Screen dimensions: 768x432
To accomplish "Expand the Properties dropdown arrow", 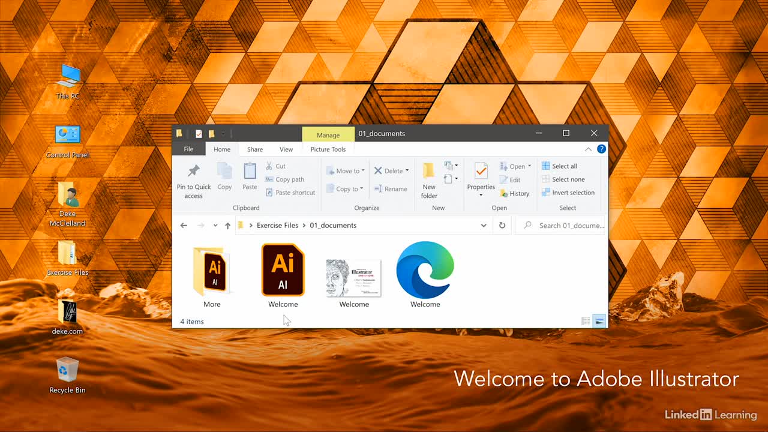I will click(x=481, y=195).
